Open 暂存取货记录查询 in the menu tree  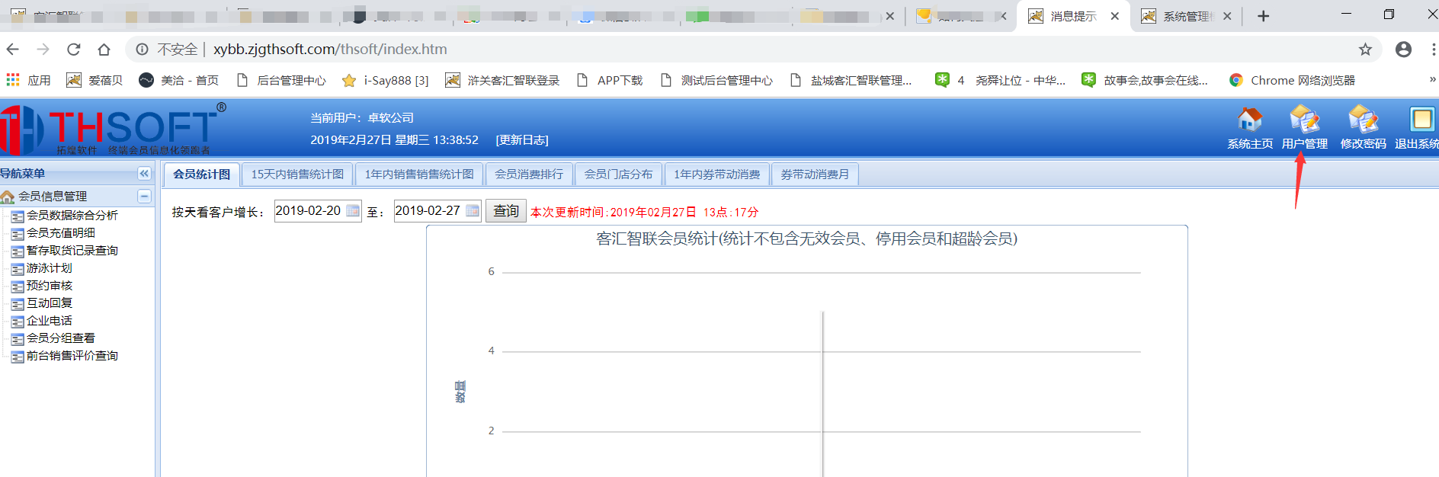click(72, 251)
